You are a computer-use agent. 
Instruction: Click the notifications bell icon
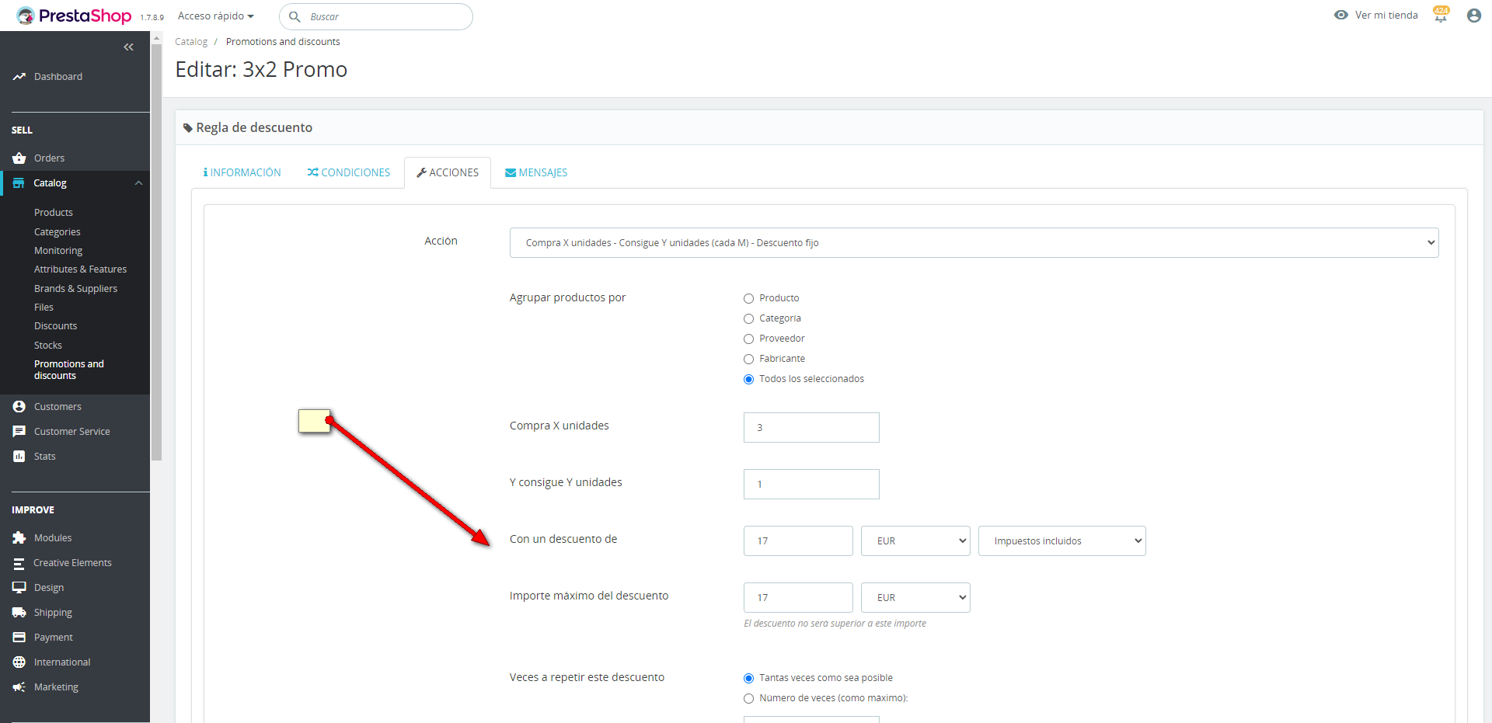point(1441,16)
